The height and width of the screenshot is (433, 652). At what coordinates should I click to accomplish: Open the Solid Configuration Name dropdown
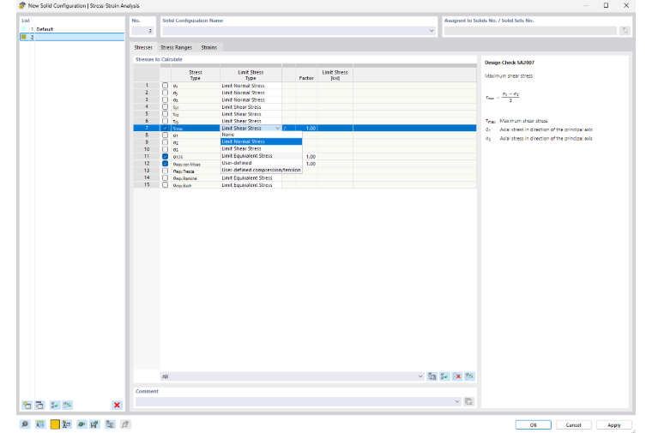432,30
